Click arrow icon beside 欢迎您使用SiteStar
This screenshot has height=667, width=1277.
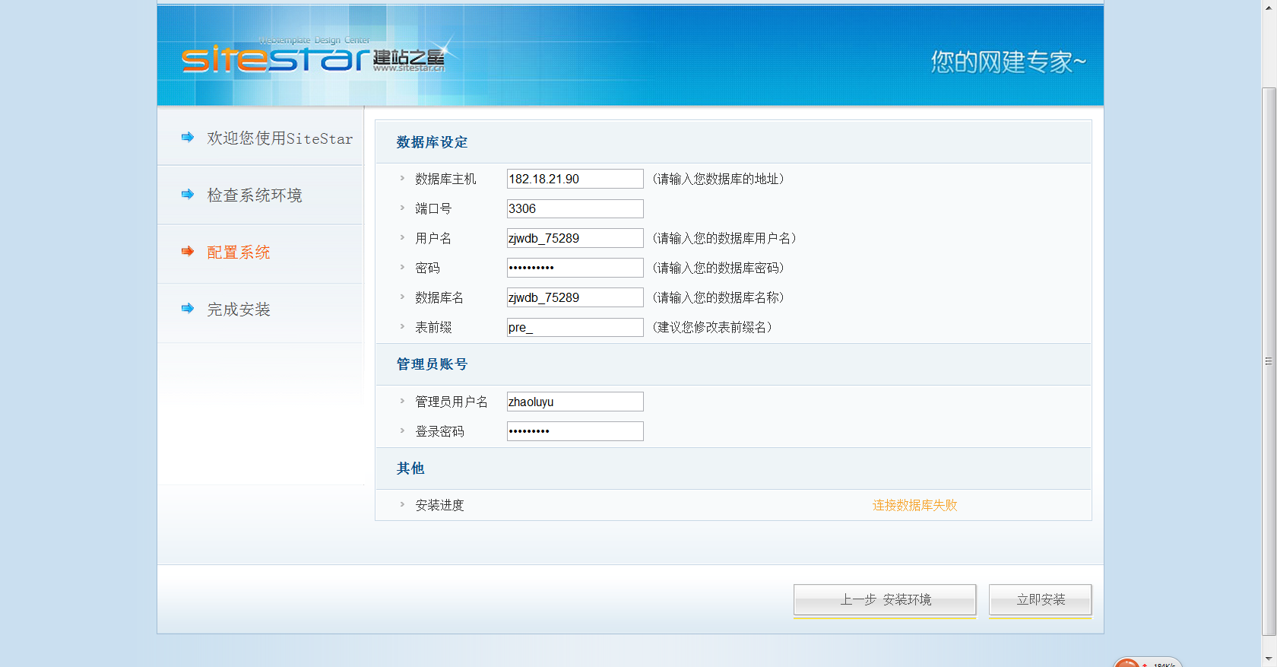click(188, 138)
